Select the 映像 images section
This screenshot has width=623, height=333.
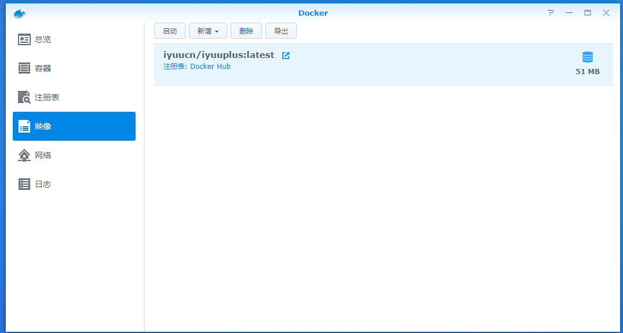74,126
